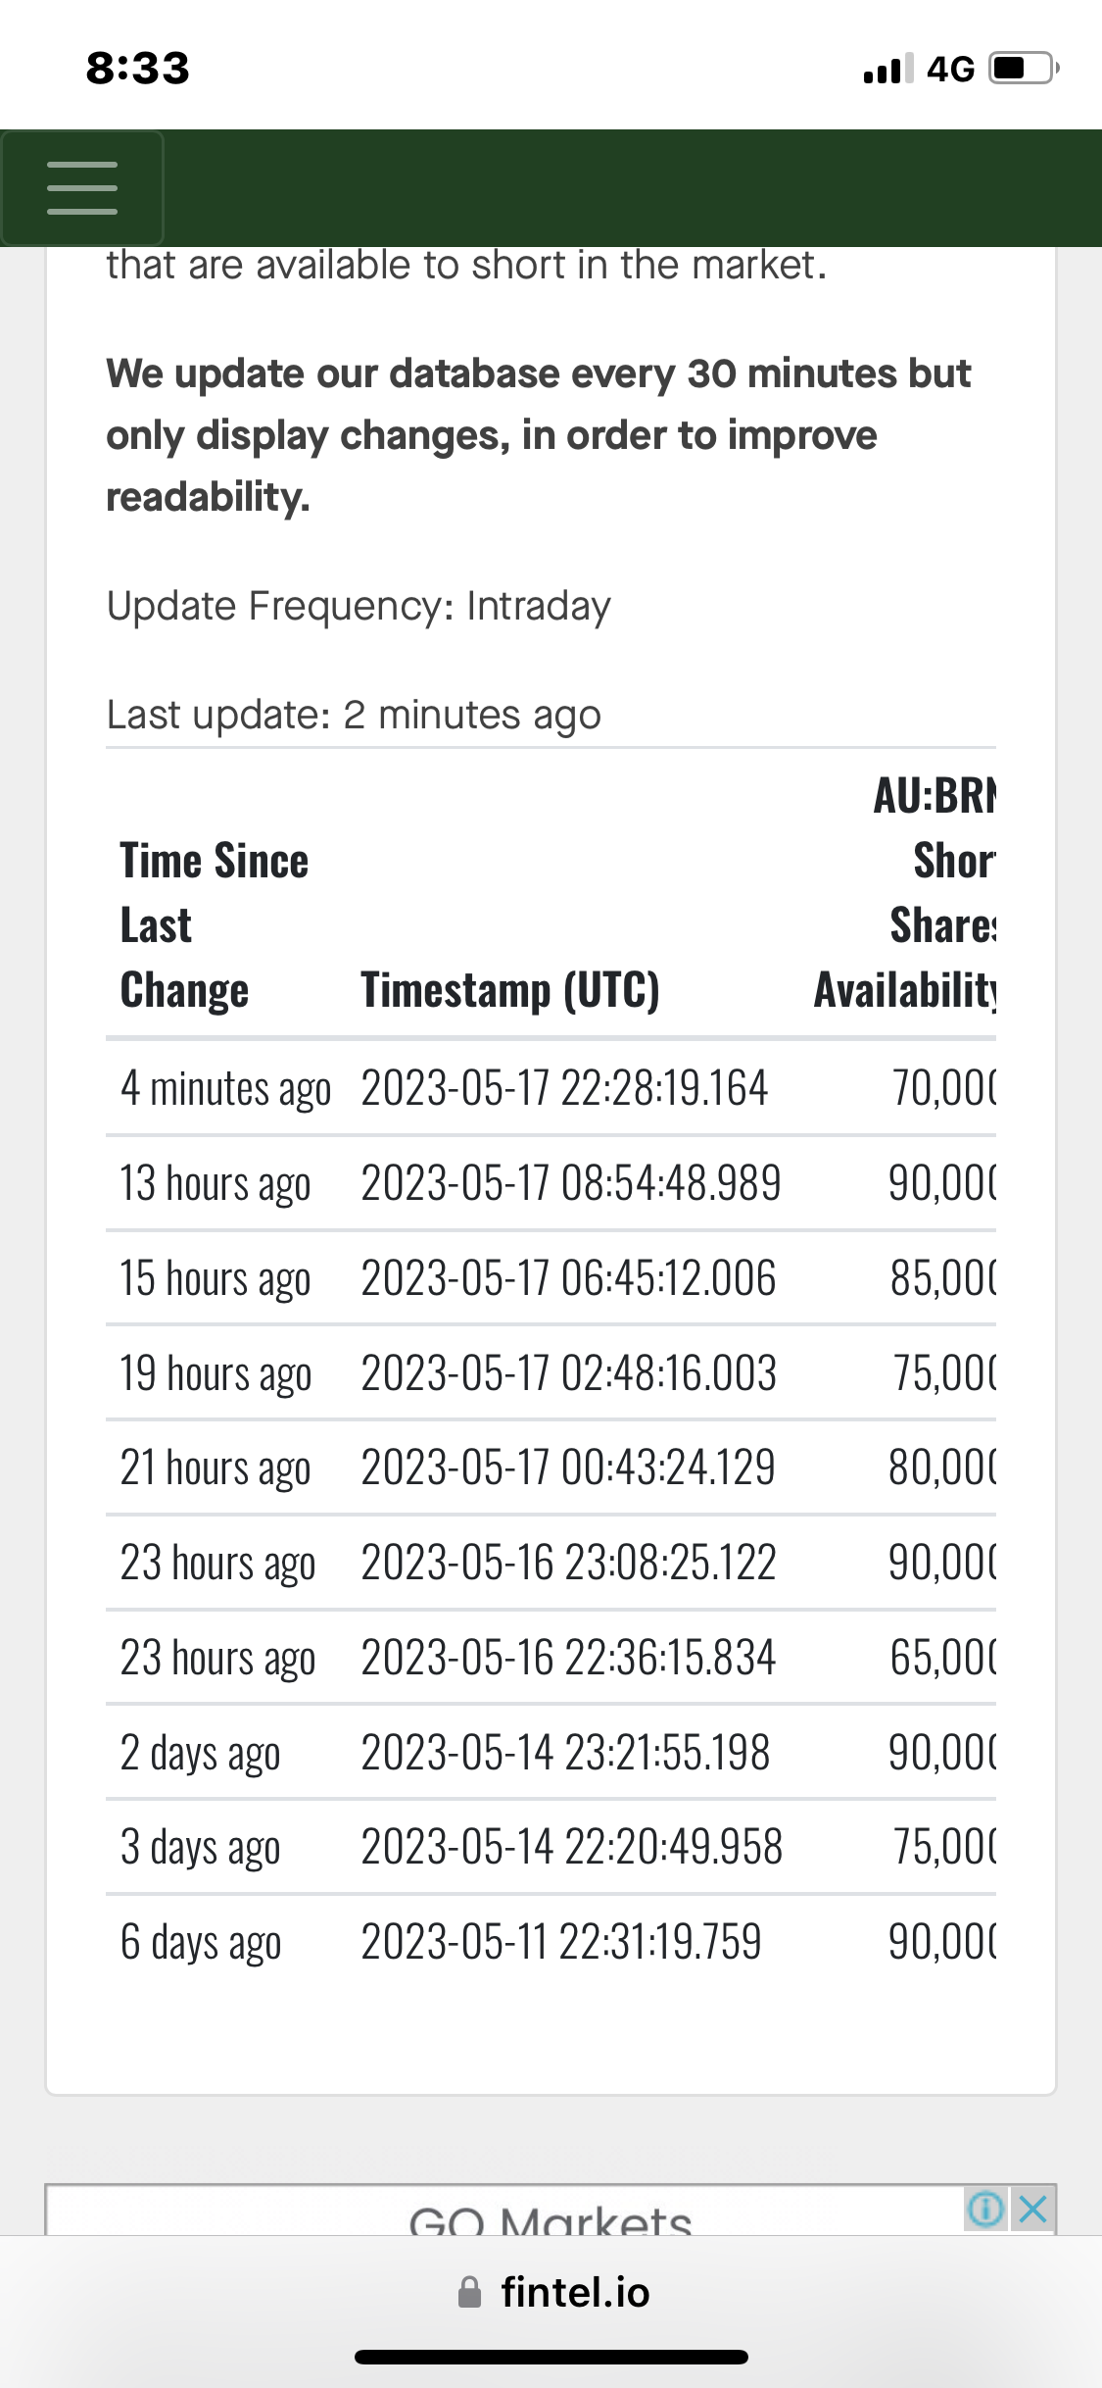Select timestamp 2023-05-17 08:54:48.989
The image size is (1102, 2388).
(571, 1182)
